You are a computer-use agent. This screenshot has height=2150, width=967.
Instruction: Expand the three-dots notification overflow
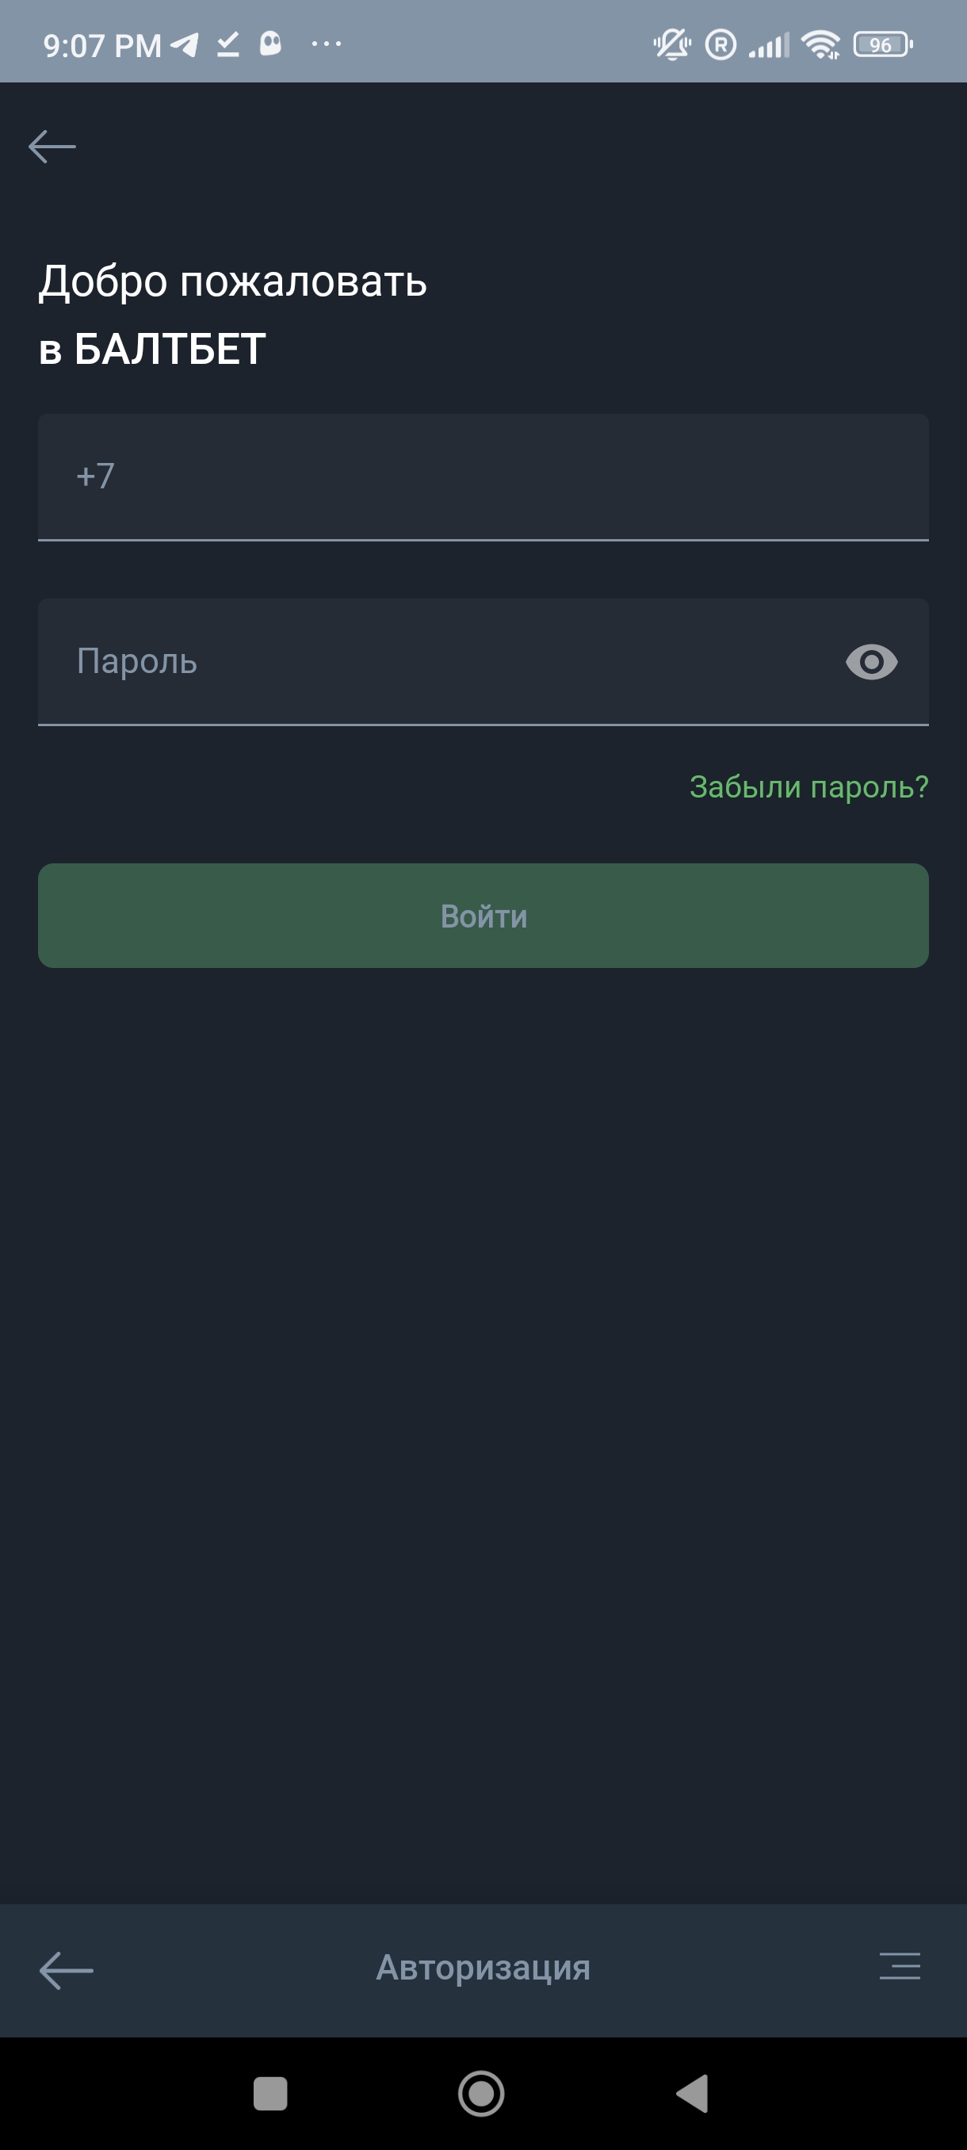pos(326,44)
